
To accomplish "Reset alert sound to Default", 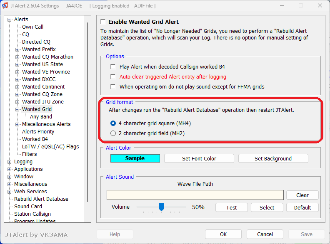I will 302,207.
